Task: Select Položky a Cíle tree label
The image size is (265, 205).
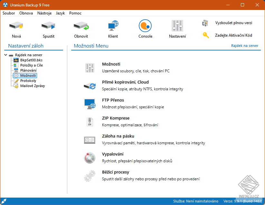Action: click(32, 65)
